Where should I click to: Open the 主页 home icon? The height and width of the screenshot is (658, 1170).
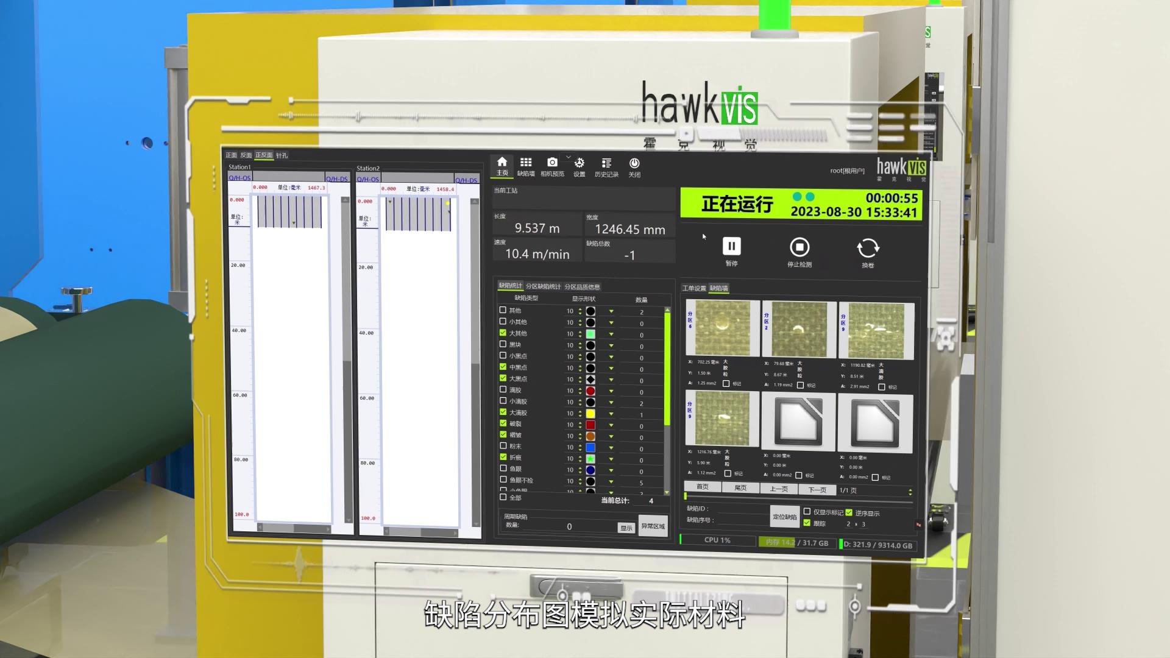click(x=502, y=162)
